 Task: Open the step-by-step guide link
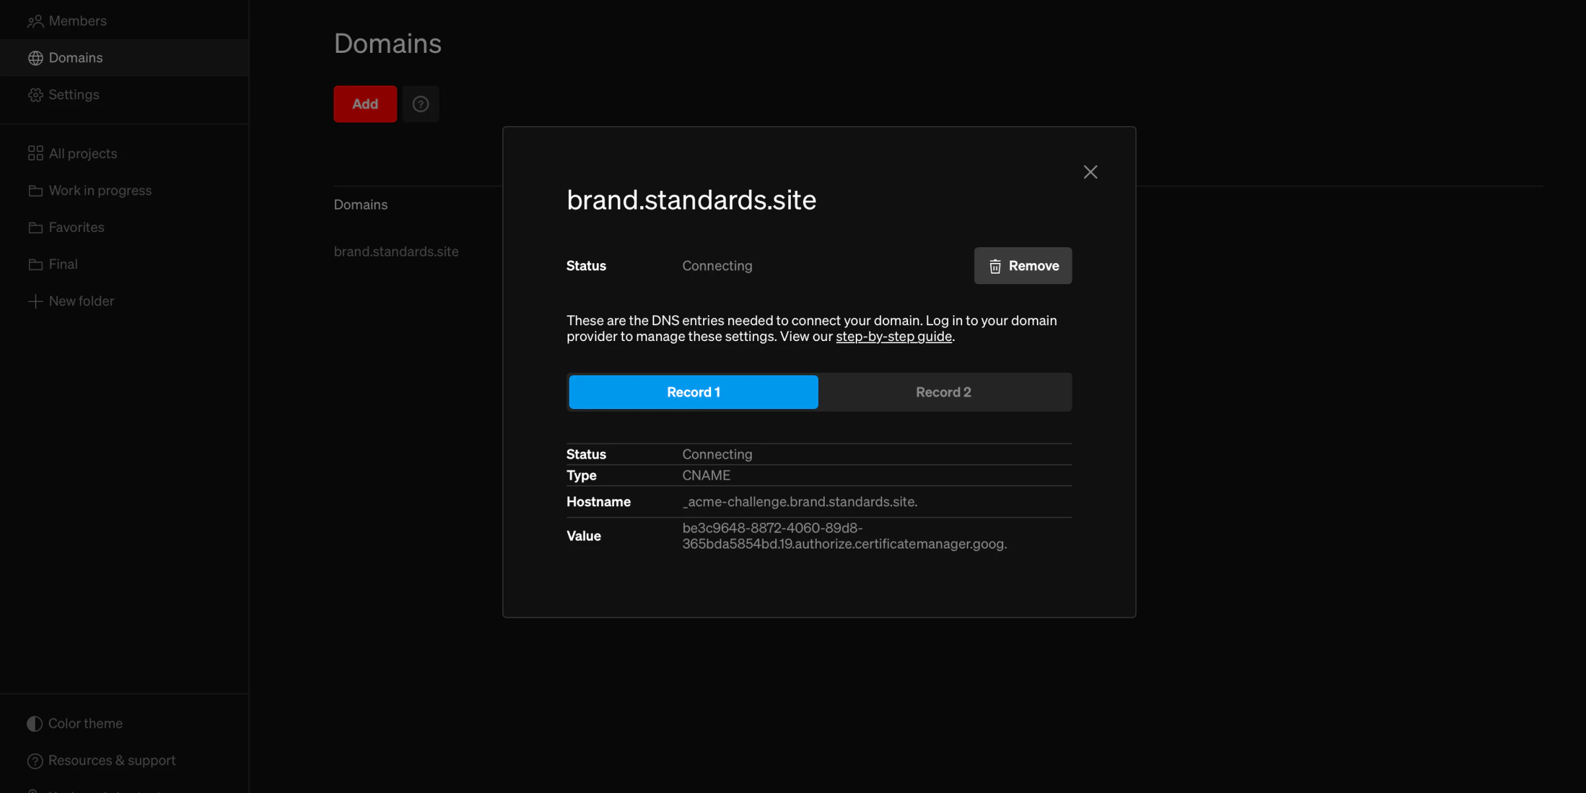(x=893, y=336)
